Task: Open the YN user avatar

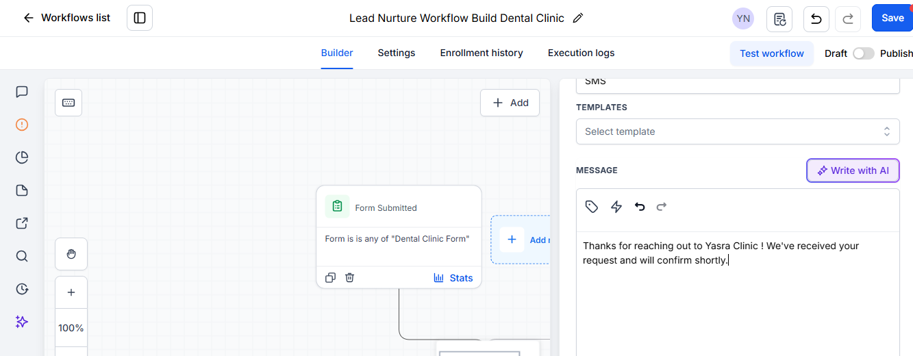Action: (743, 18)
